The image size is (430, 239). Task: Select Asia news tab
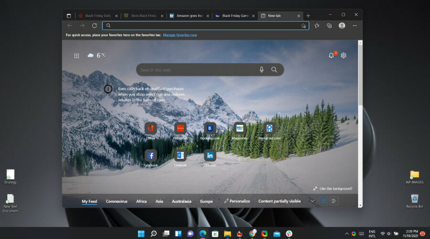point(159,201)
